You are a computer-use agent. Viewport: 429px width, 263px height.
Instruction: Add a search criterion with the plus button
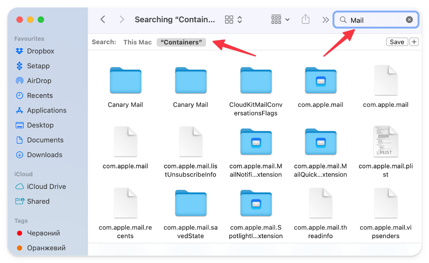click(x=414, y=42)
